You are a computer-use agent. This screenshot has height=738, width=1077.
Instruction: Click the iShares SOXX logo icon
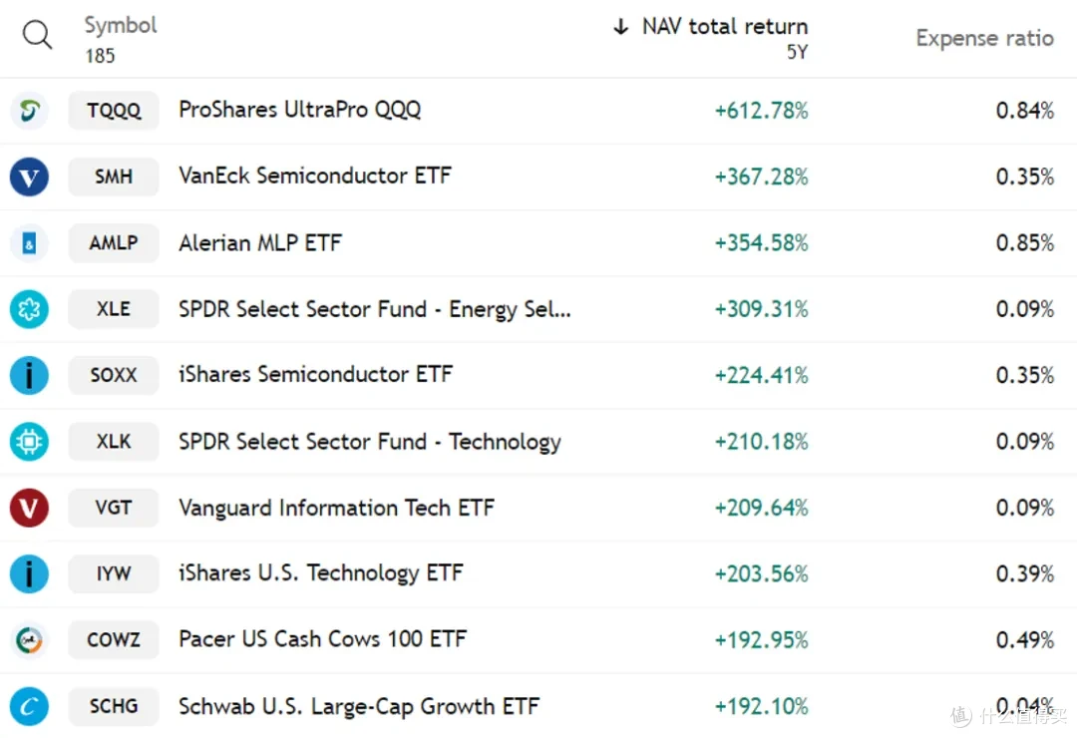(x=29, y=376)
